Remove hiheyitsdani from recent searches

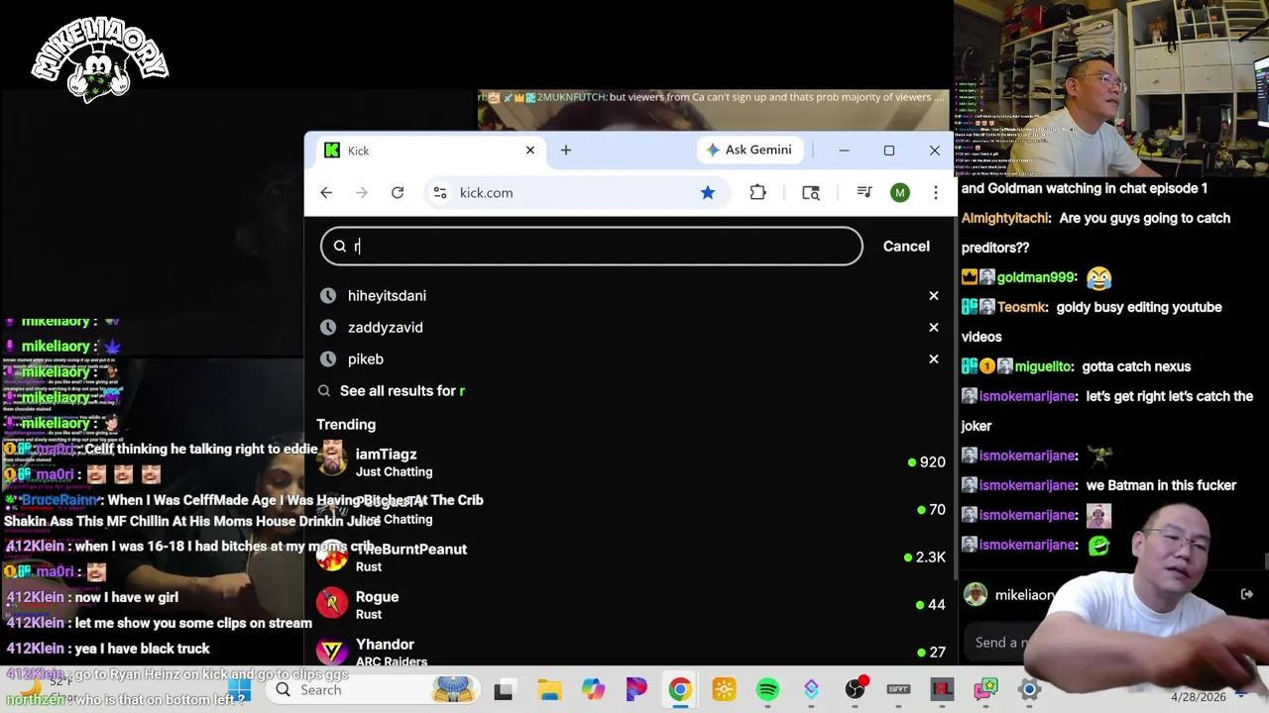[x=934, y=296]
